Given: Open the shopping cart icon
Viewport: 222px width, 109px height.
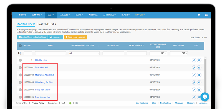Looking at the screenshot, I should click(198, 15).
